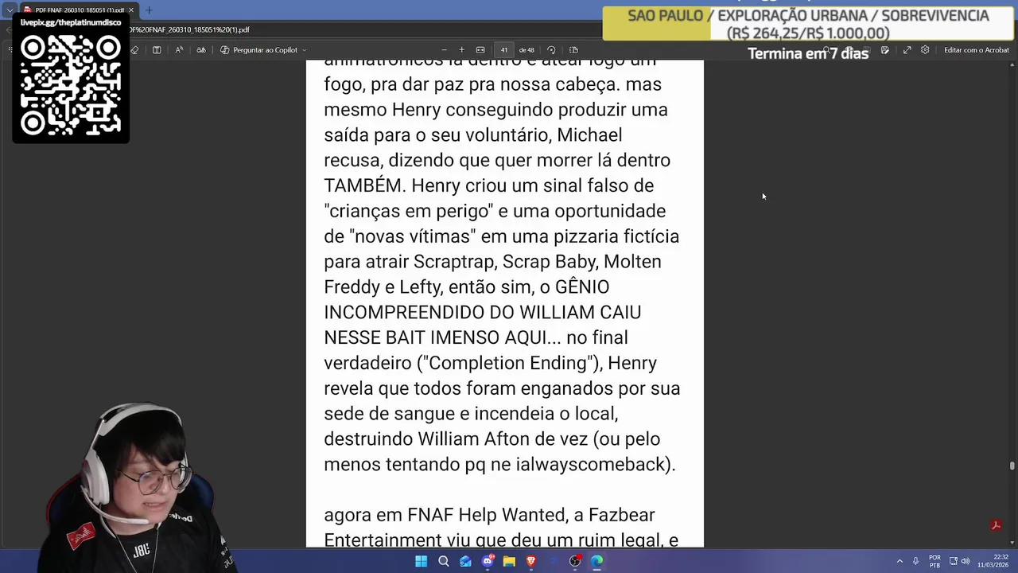This screenshot has height=573, width=1018.
Task: Show hidden system tray icons
Action: [x=899, y=561]
